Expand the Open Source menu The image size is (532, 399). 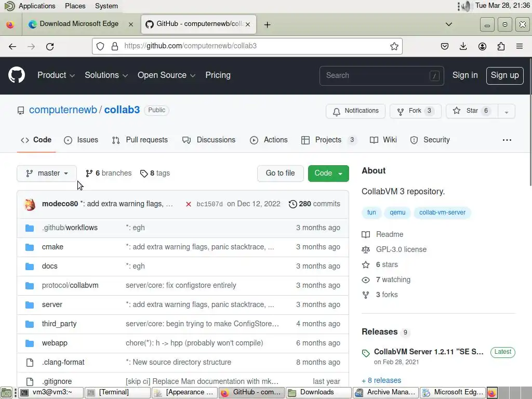166,75
